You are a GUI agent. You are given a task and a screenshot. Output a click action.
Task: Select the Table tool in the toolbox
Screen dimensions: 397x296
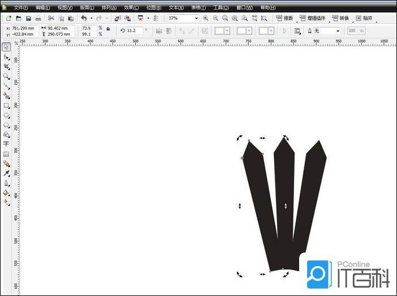click(x=6, y=154)
